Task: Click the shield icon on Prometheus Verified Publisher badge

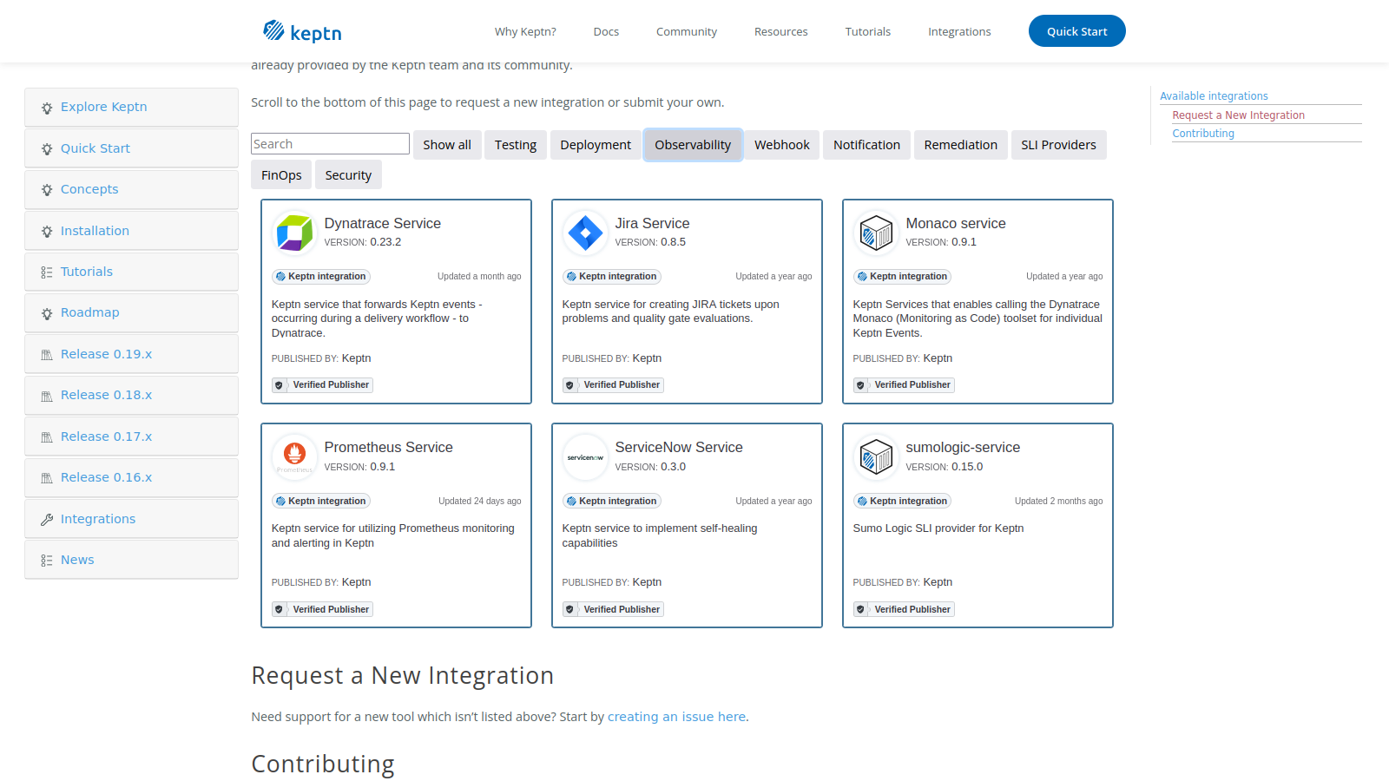Action: tap(279, 610)
